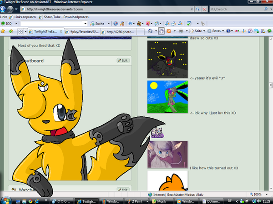Expand the zoom level dropdown arrow
This screenshot has width=273, height=204.
[267, 194]
